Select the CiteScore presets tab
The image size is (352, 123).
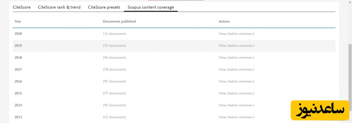(x=104, y=7)
